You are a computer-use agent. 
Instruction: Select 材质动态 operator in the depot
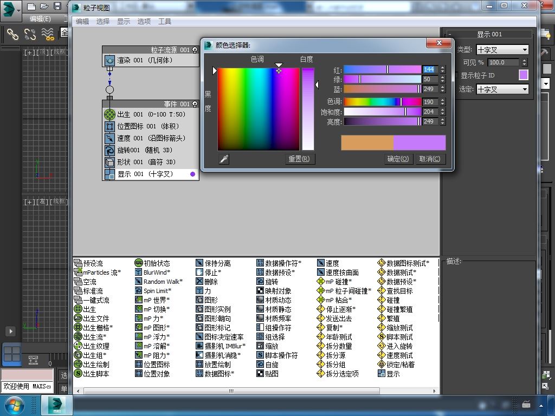274,300
